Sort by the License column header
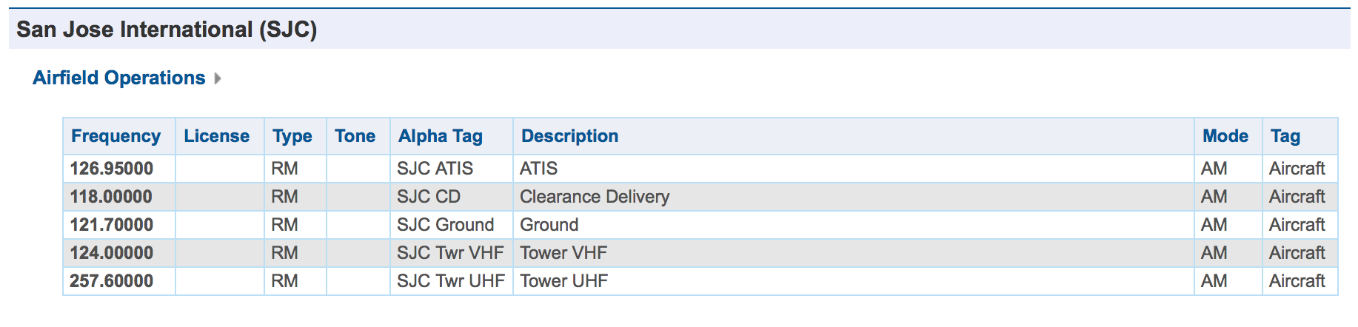 (x=216, y=136)
